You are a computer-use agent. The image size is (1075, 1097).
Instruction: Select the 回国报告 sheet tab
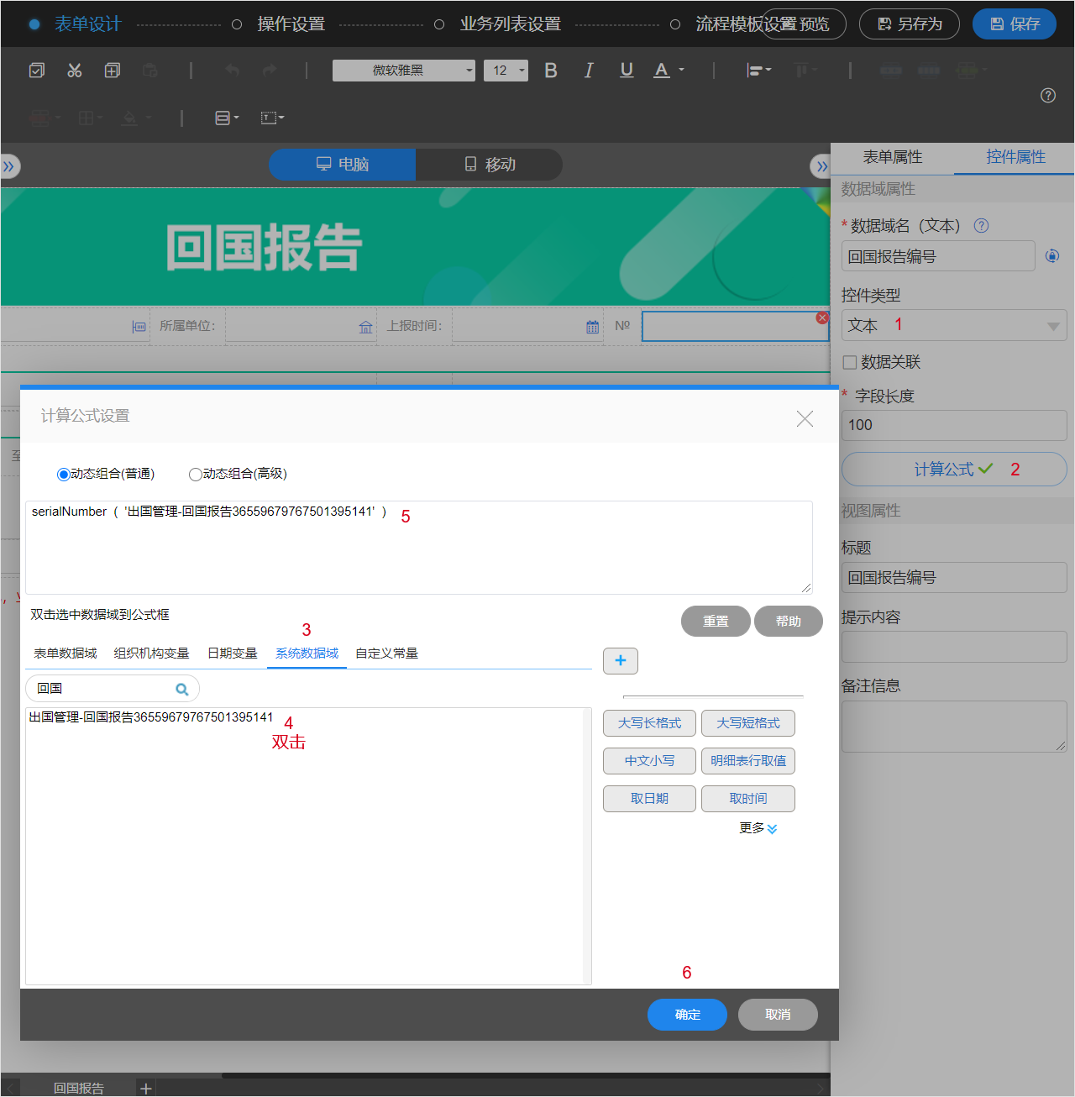click(x=79, y=1088)
